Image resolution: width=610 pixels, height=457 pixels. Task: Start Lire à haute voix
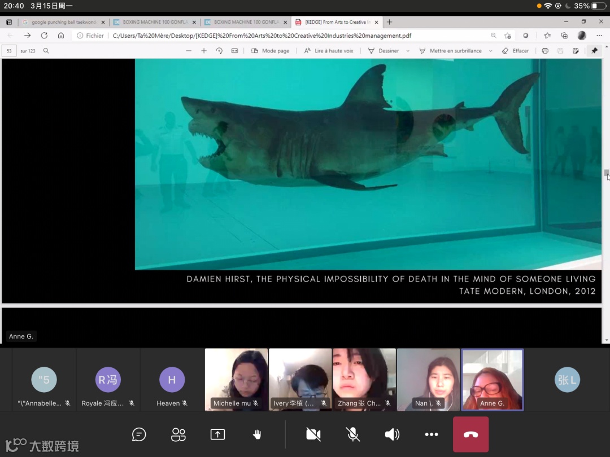[x=329, y=51]
